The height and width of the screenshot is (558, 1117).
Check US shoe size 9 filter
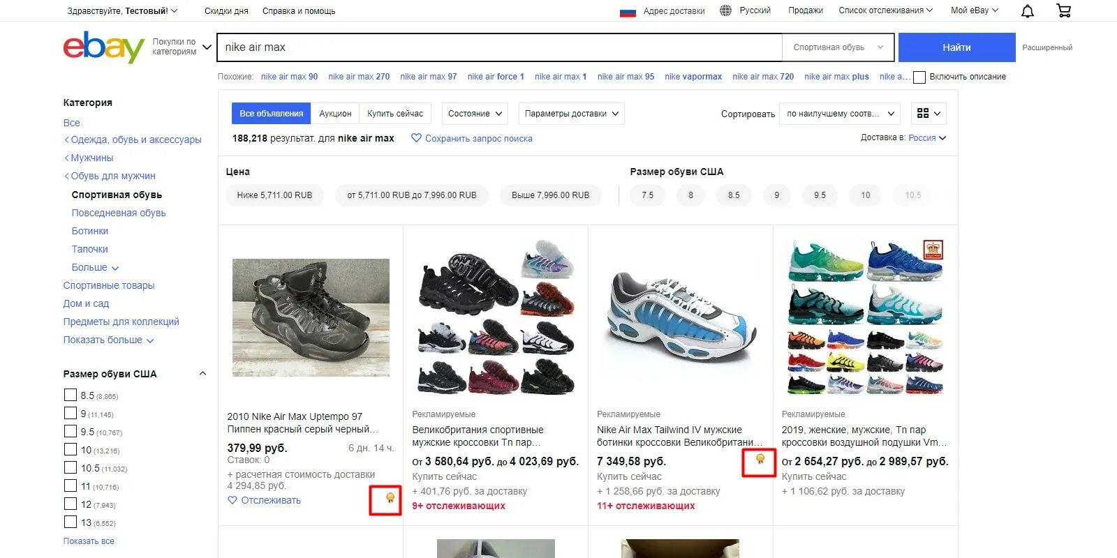click(70, 413)
